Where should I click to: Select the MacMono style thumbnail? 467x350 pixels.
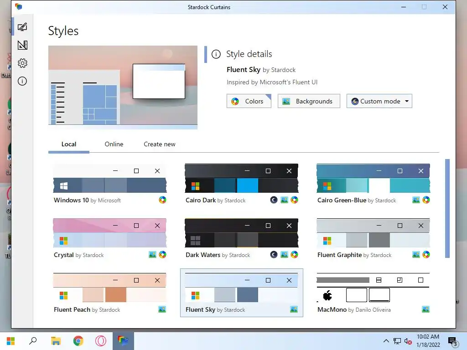coord(373,288)
